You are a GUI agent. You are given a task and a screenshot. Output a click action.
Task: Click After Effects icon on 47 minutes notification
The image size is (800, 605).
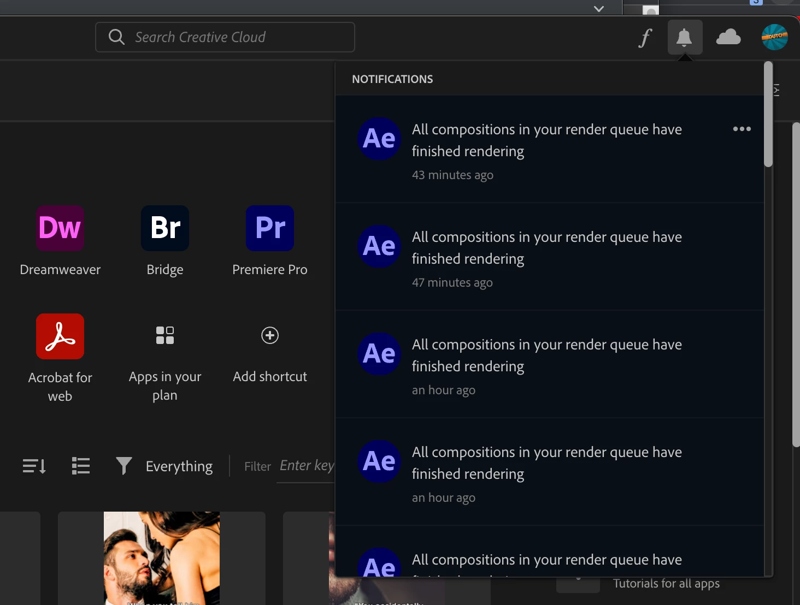[379, 246]
